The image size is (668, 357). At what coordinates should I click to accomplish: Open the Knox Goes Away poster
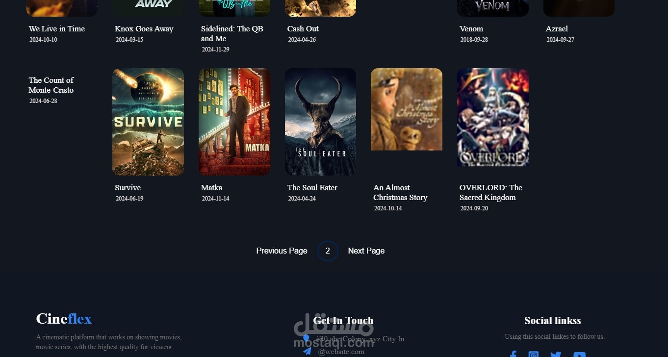[x=148, y=8]
